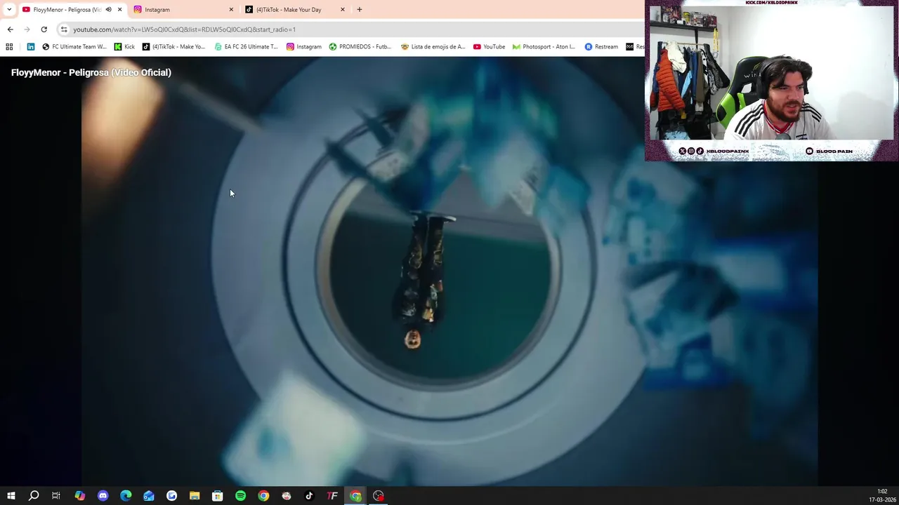Open Task View on taskbar
The height and width of the screenshot is (505, 899).
coord(56,496)
